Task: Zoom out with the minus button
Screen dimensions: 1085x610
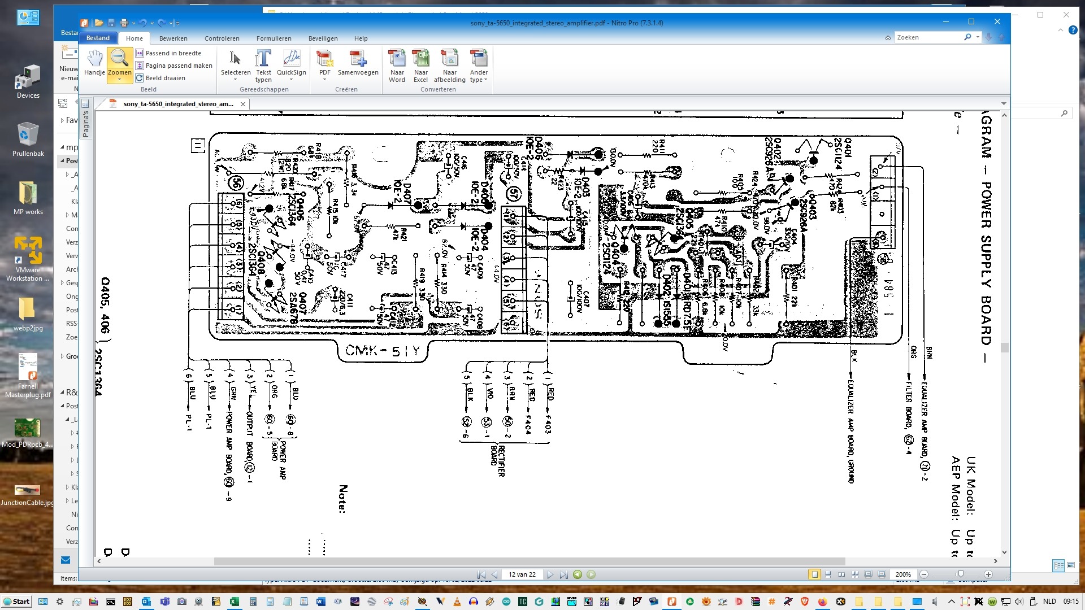Action: (x=924, y=574)
